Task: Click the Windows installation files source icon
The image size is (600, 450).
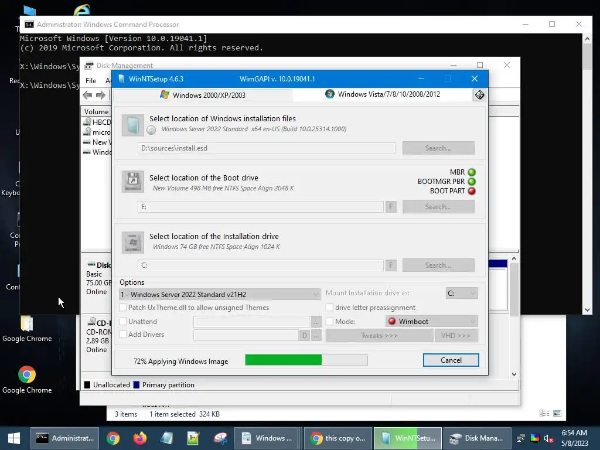Action: [133, 125]
